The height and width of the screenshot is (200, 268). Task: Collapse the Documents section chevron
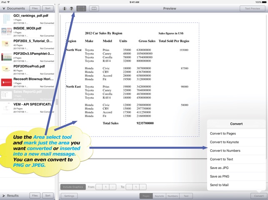pos(4,8)
